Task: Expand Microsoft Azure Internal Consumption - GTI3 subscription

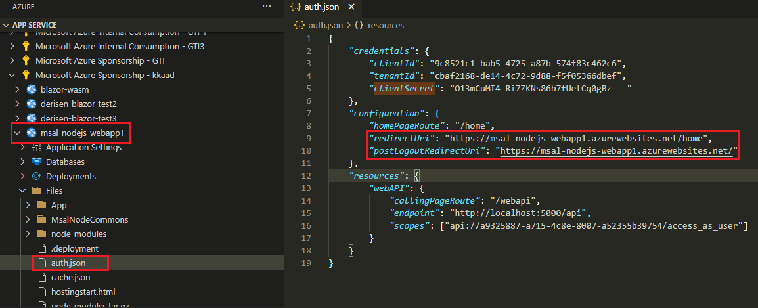Action: pos(12,47)
